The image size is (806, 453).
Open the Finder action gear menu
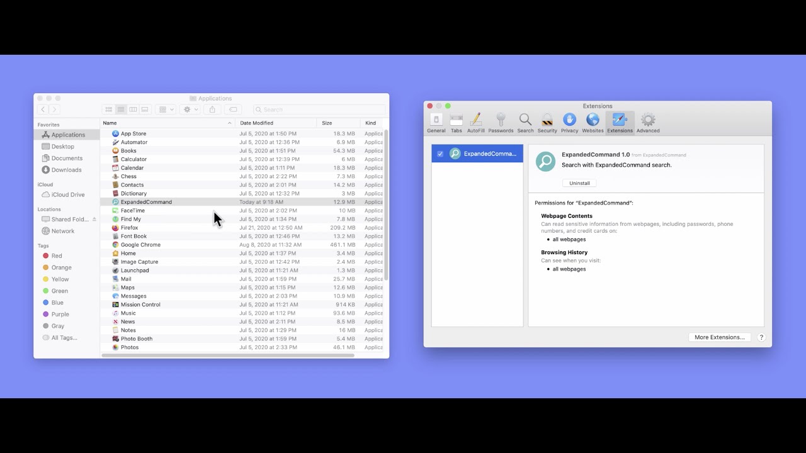coord(190,109)
